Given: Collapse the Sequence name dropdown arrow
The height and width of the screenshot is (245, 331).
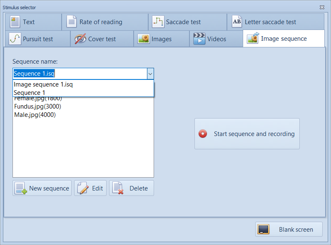Looking at the screenshot, I should point(150,74).
